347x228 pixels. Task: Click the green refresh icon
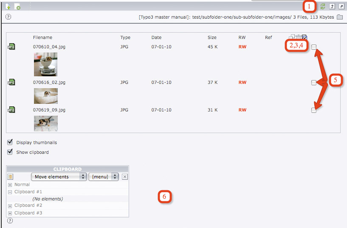tap(323, 6)
